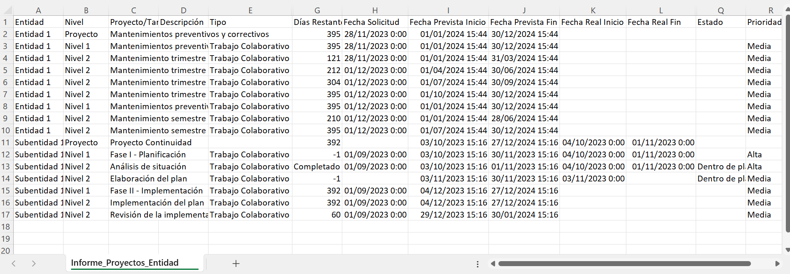Select the 'Proyecto Continuidad' cell
Image resolution: width=790 pixels, height=274 pixels.
click(151, 142)
